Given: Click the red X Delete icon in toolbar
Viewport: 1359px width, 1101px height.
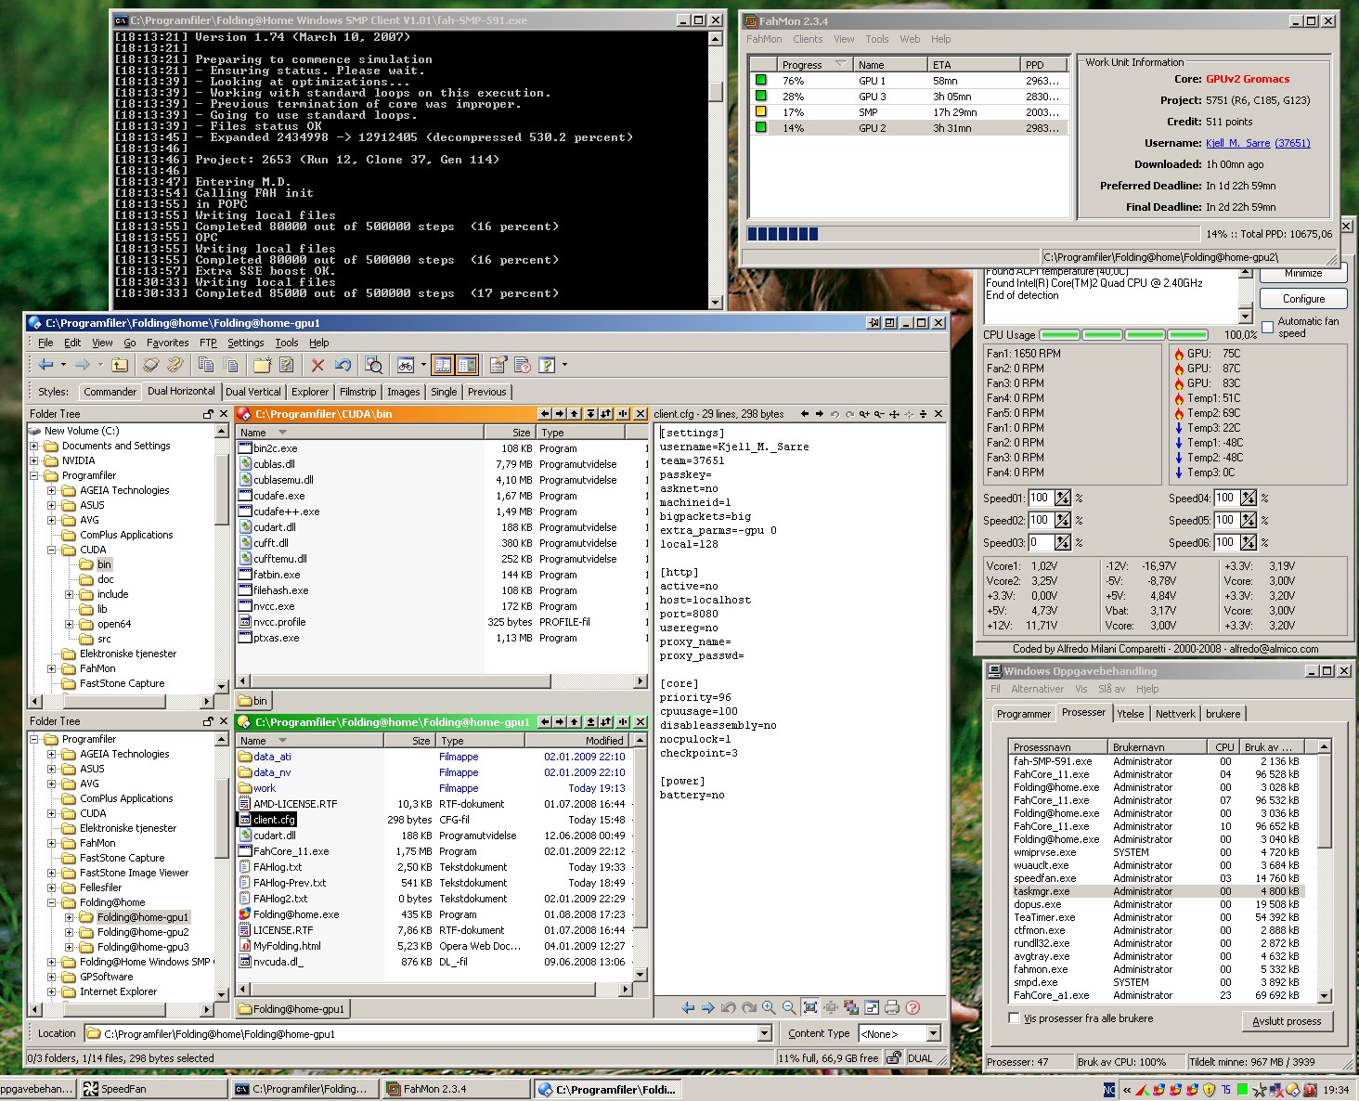Looking at the screenshot, I should pyautogui.click(x=317, y=365).
